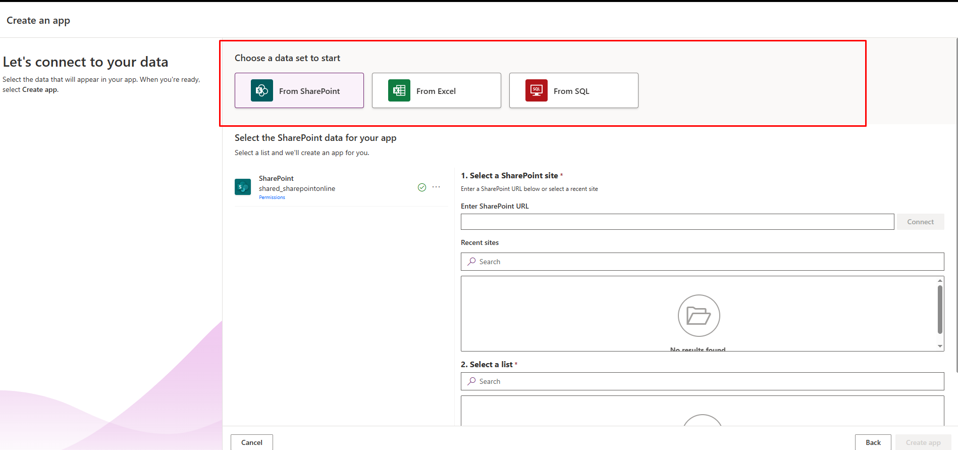958x450 pixels.
Task: Click the 'Recent sites' label
Action: pos(480,242)
